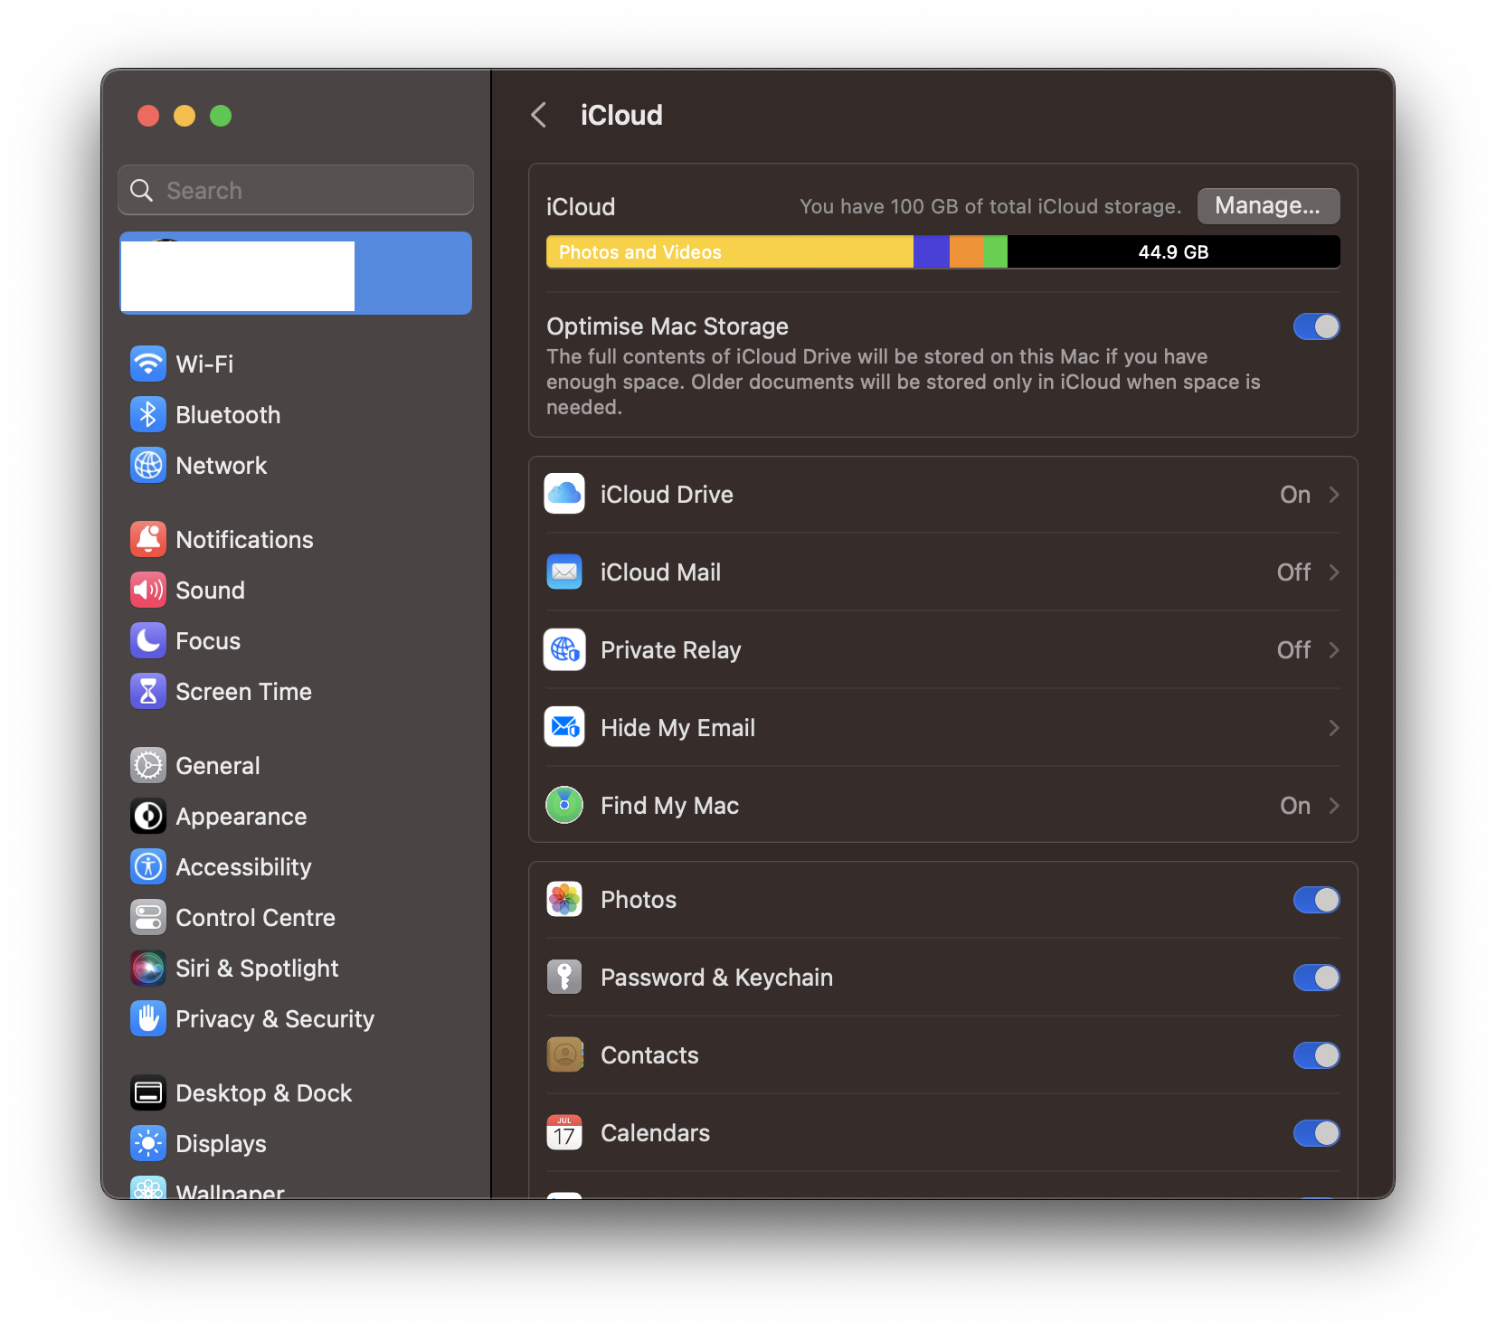Click the total iCloud storage text
Screen dimensions: 1496x1333
coord(990,206)
